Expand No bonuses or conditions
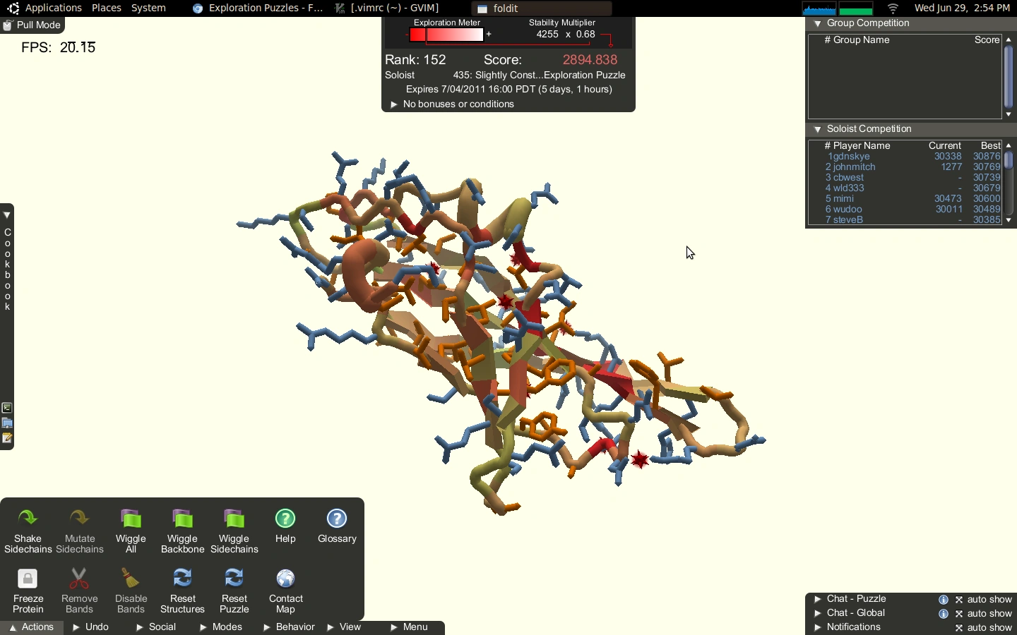The image size is (1017, 635). point(394,104)
